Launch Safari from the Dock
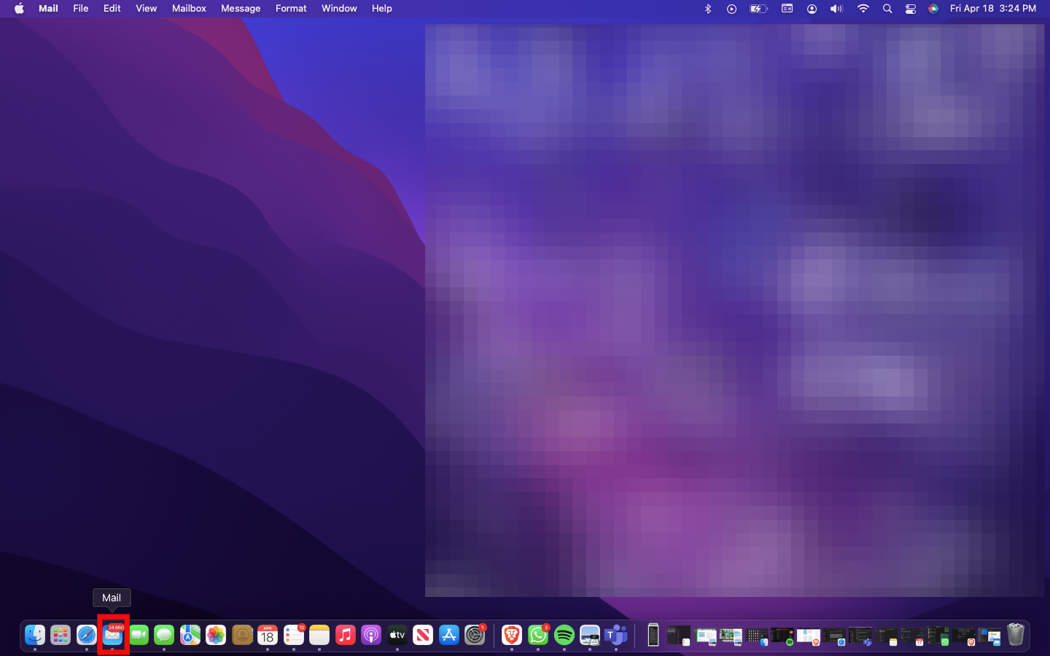The image size is (1050, 656). (87, 635)
